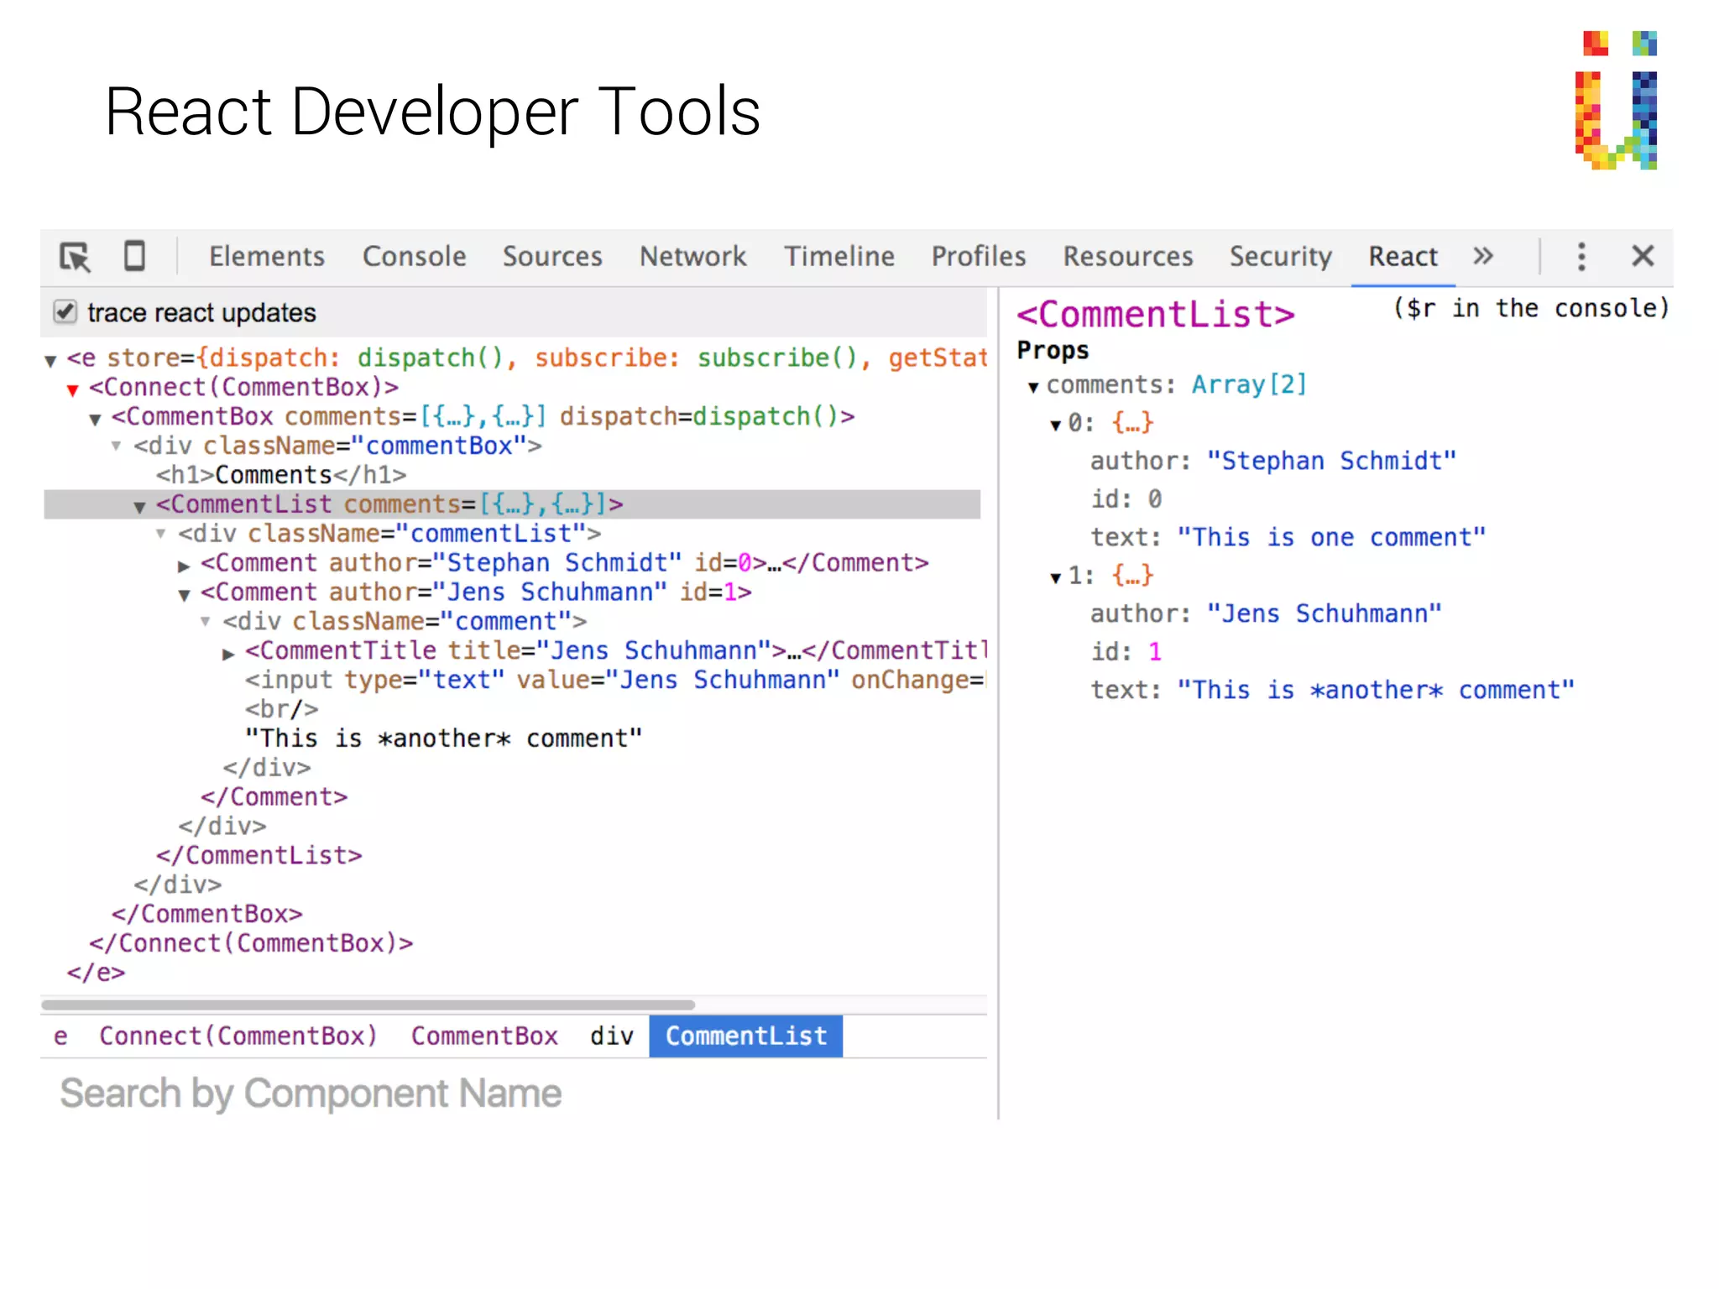Toggle the device mode phone icon
The image size is (1719, 1289).
pos(134,256)
